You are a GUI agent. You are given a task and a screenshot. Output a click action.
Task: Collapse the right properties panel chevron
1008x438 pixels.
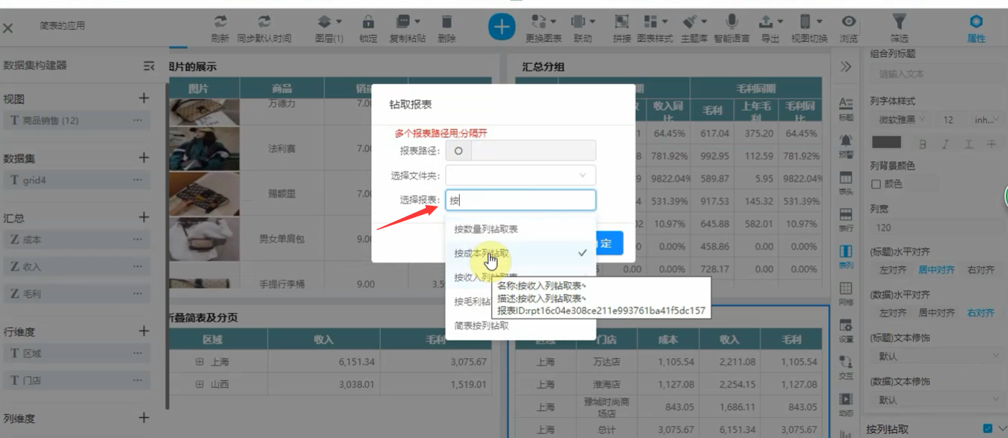[845, 66]
